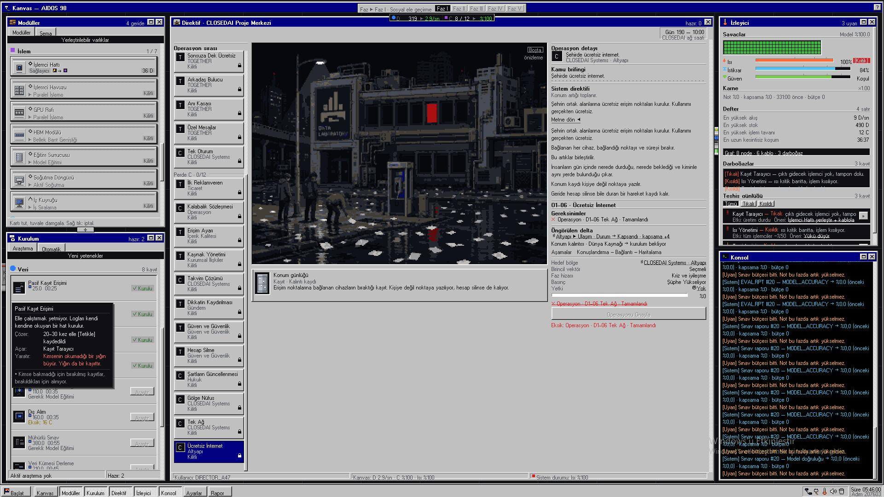
Task: Open the Başlat start menu
Action: click(x=15, y=492)
